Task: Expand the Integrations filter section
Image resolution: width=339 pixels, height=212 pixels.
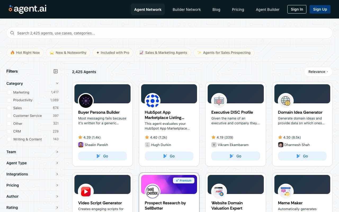Action: [x=32, y=174]
